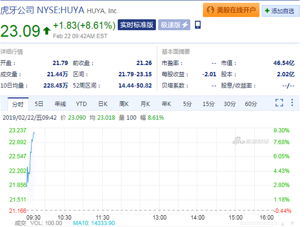Screen dimensions: 308x227
Task: Click MA10: 14333.90 indicator label
Action: click(94, 223)
